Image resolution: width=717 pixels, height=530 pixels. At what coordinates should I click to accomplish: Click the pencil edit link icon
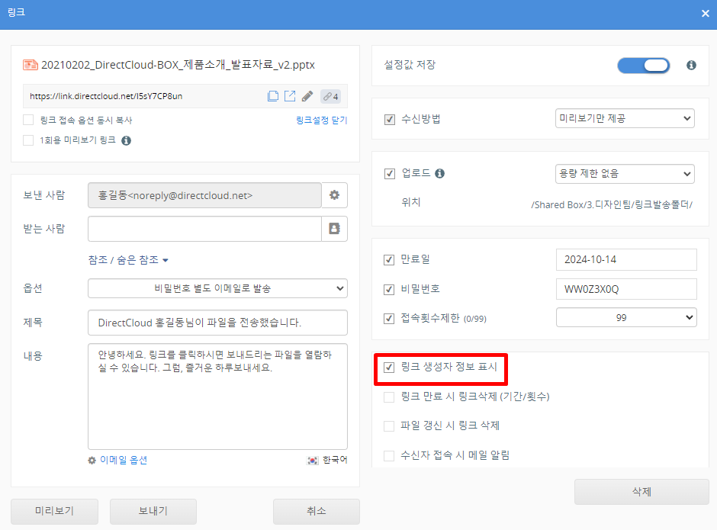click(307, 96)
